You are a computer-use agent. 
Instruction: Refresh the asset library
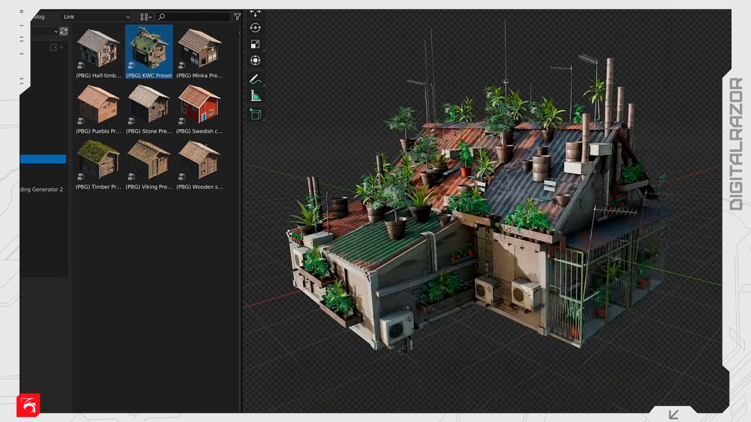64,31
